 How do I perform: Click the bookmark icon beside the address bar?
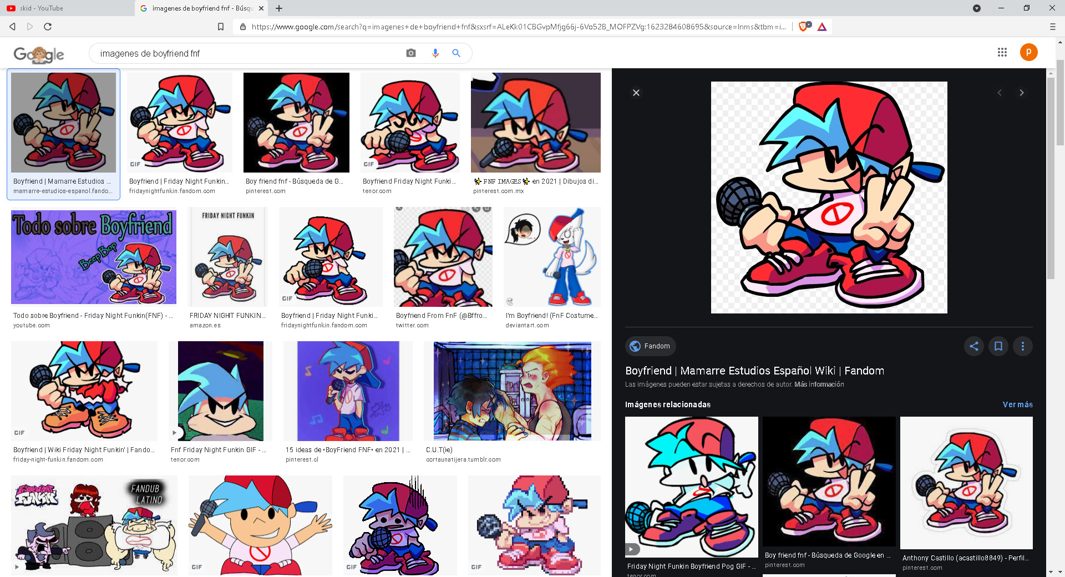click(221, 27)
